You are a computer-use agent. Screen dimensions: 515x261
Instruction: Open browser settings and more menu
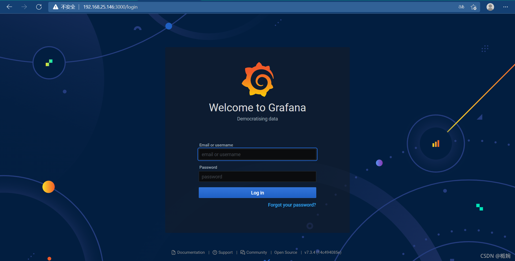coord(506,7)
